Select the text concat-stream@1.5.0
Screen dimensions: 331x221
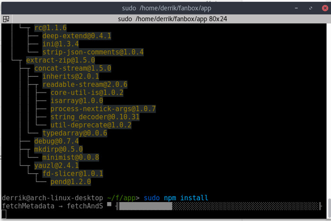73,68
